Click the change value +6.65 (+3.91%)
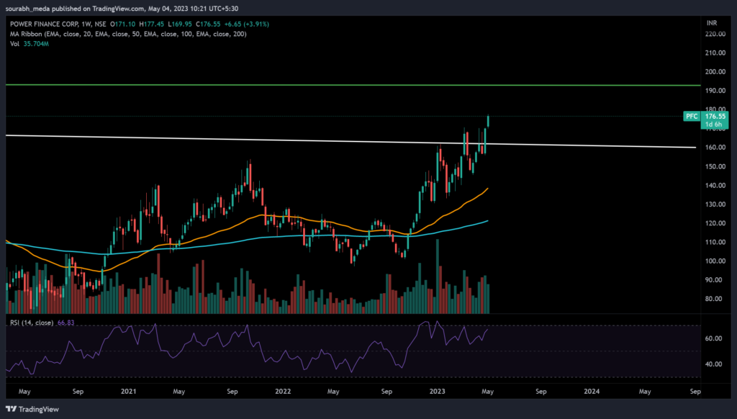The width and height of the screenshot is (737, 419). [x=247, y=24]
